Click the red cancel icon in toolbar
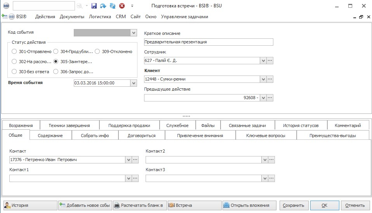The width and height of the screenshot is (372, 213). tap(122, 6)
